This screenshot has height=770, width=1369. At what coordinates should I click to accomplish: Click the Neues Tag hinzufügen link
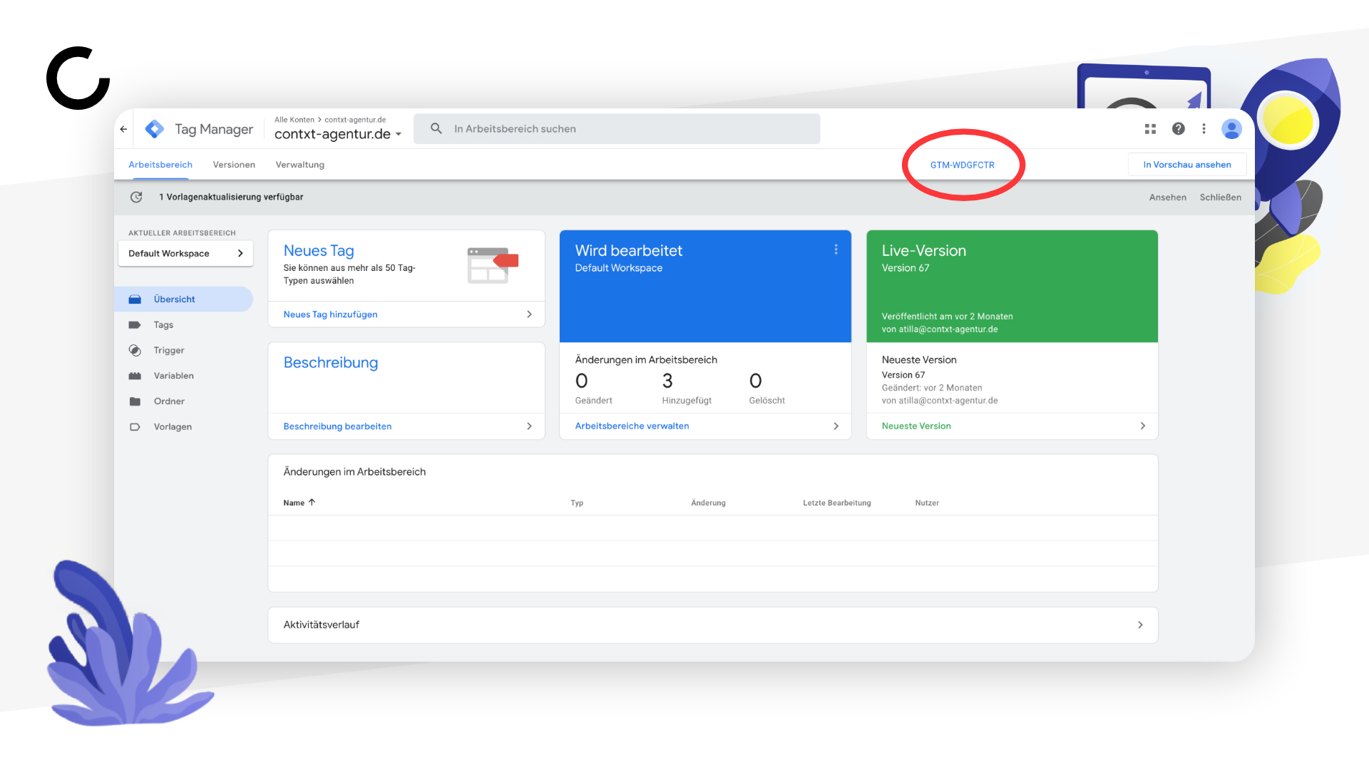(x=330, y=314)
